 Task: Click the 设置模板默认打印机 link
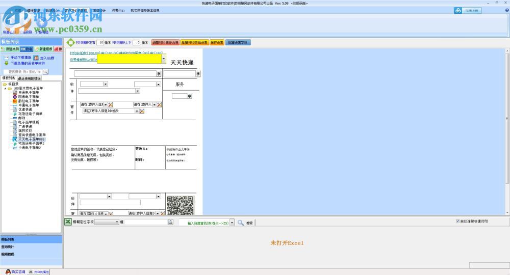[x=83, y=60]
